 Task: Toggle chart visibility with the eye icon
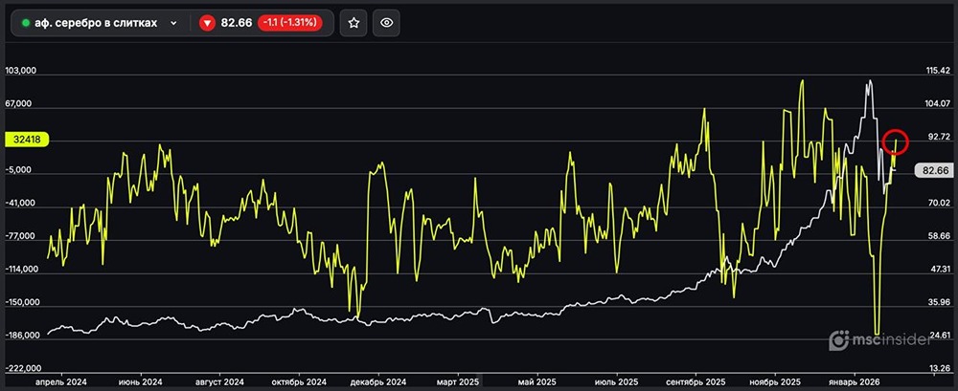click(x=387, y=23)
